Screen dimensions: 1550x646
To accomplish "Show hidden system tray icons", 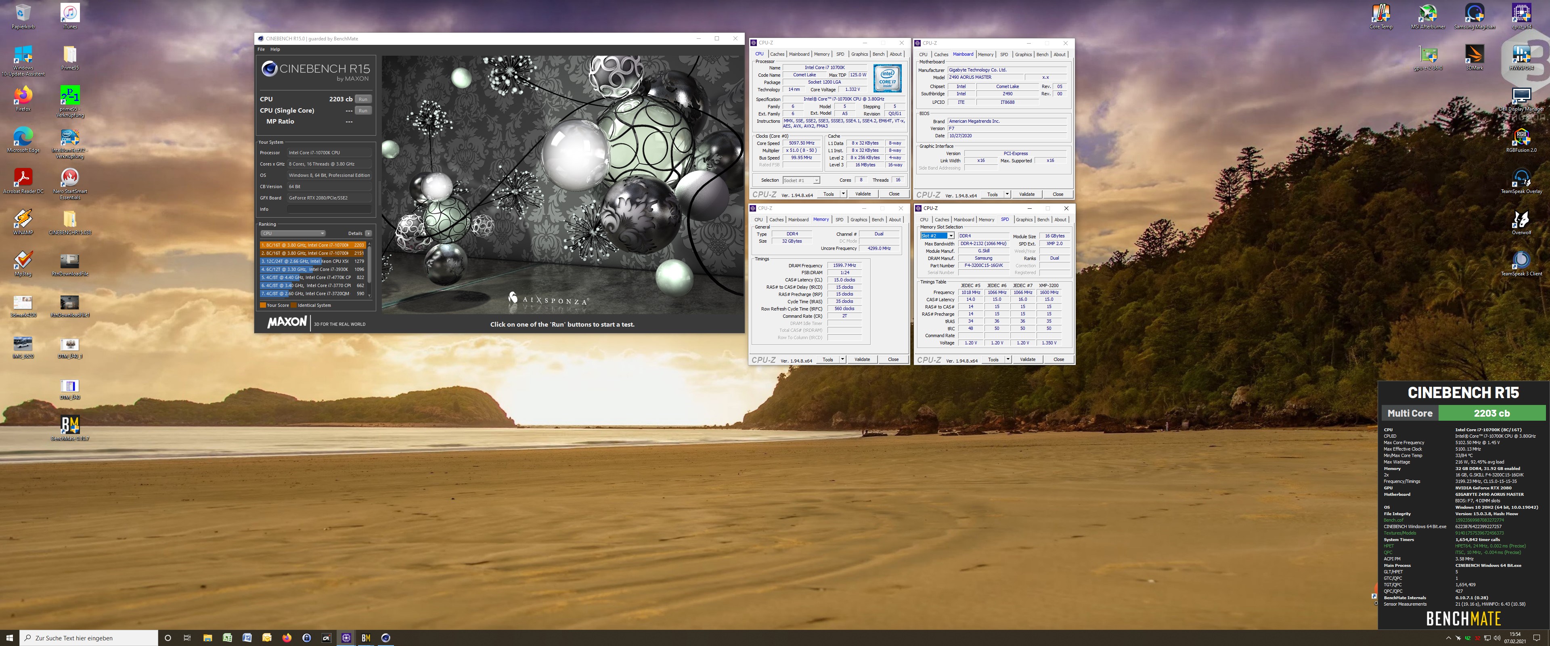I will (x=1448, y=638).
